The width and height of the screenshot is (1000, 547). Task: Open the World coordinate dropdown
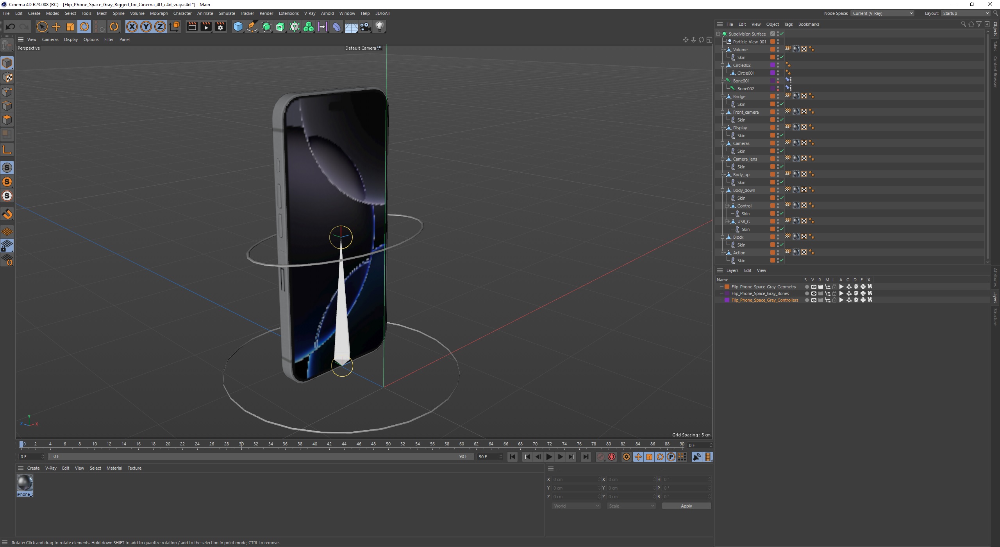coord(576,506)
